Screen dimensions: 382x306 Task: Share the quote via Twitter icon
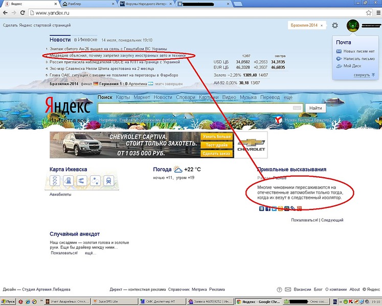point(274,208)
